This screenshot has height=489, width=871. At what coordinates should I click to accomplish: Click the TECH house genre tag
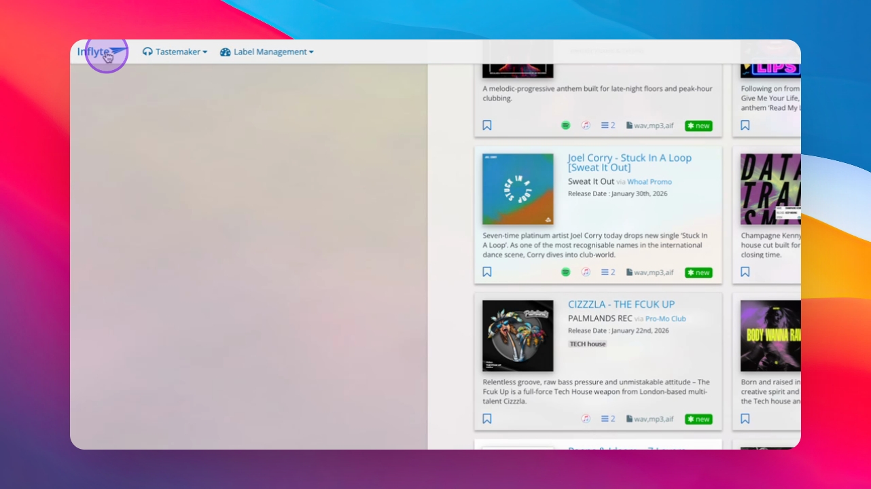[x=588, y=344]
